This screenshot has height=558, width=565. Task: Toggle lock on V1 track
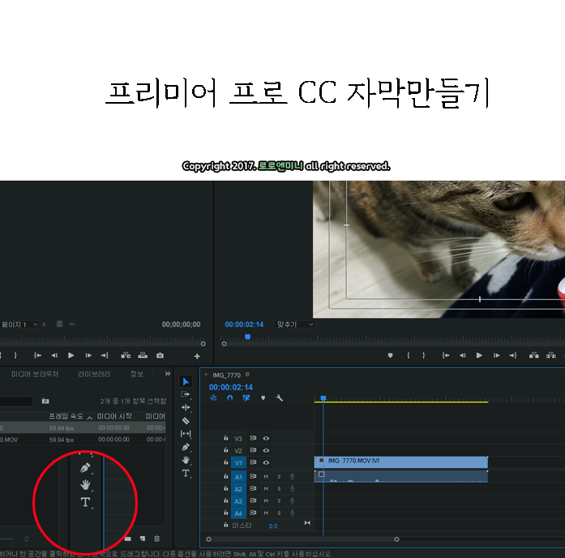(226, 462)
